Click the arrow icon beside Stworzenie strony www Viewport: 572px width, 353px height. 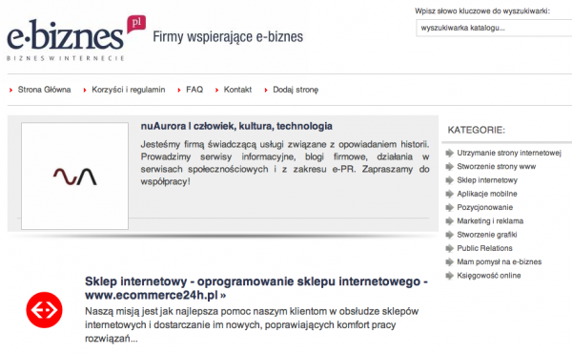pos(449,166)
